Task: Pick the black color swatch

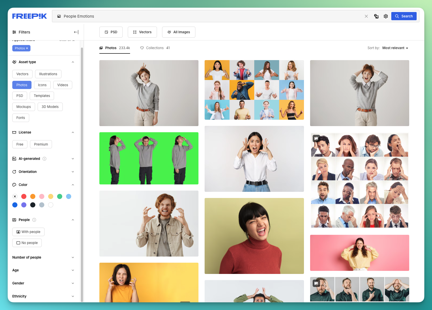Action: (33, 205)
